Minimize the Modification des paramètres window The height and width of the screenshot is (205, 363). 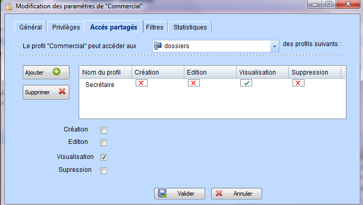click(x=315, y=4)
